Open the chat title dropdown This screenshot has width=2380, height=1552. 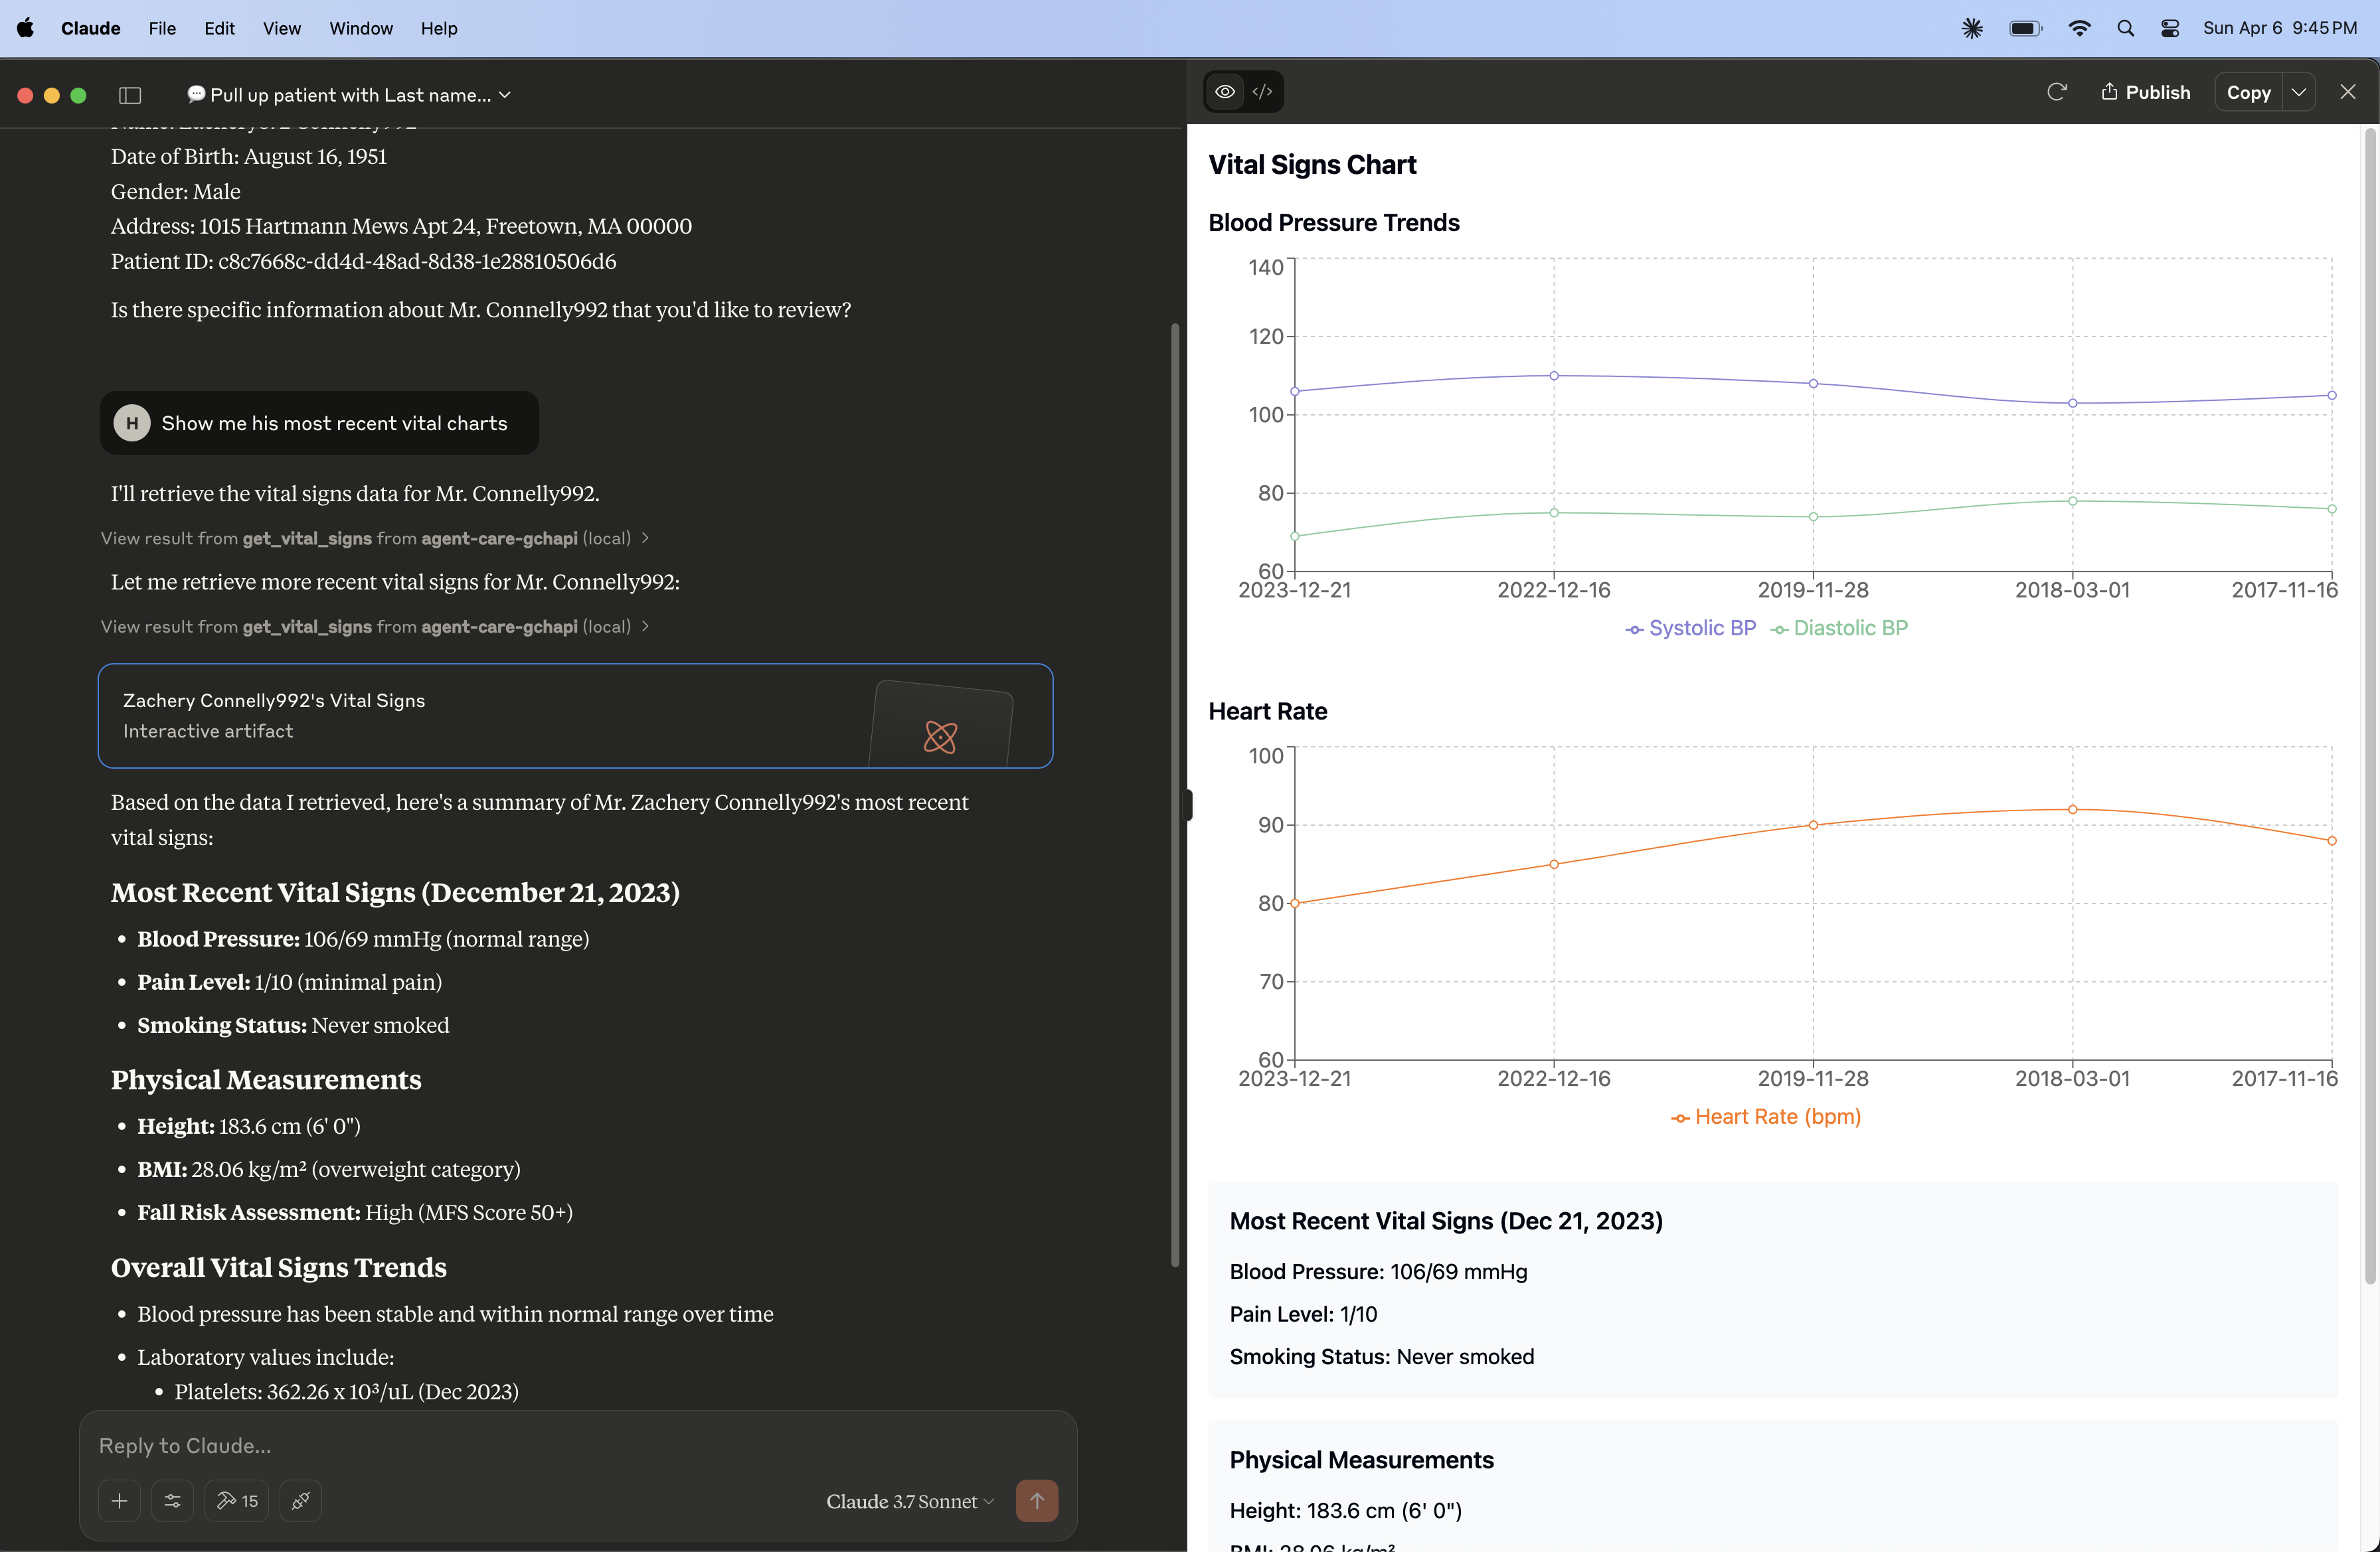[349, 95]
